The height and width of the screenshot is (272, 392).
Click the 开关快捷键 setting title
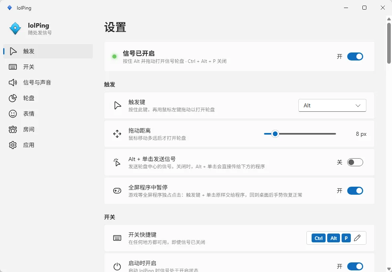[x=142, y=235]
